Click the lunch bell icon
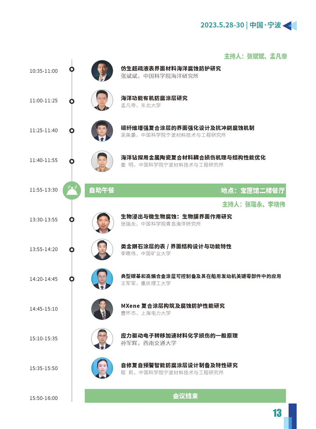 click(x=72, y=190)
